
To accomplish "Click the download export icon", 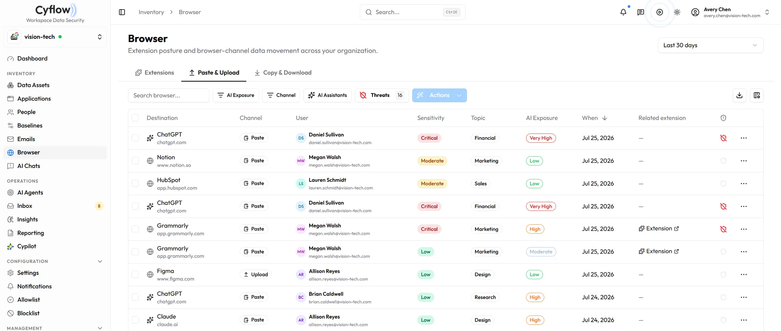I will pos(739,95).
